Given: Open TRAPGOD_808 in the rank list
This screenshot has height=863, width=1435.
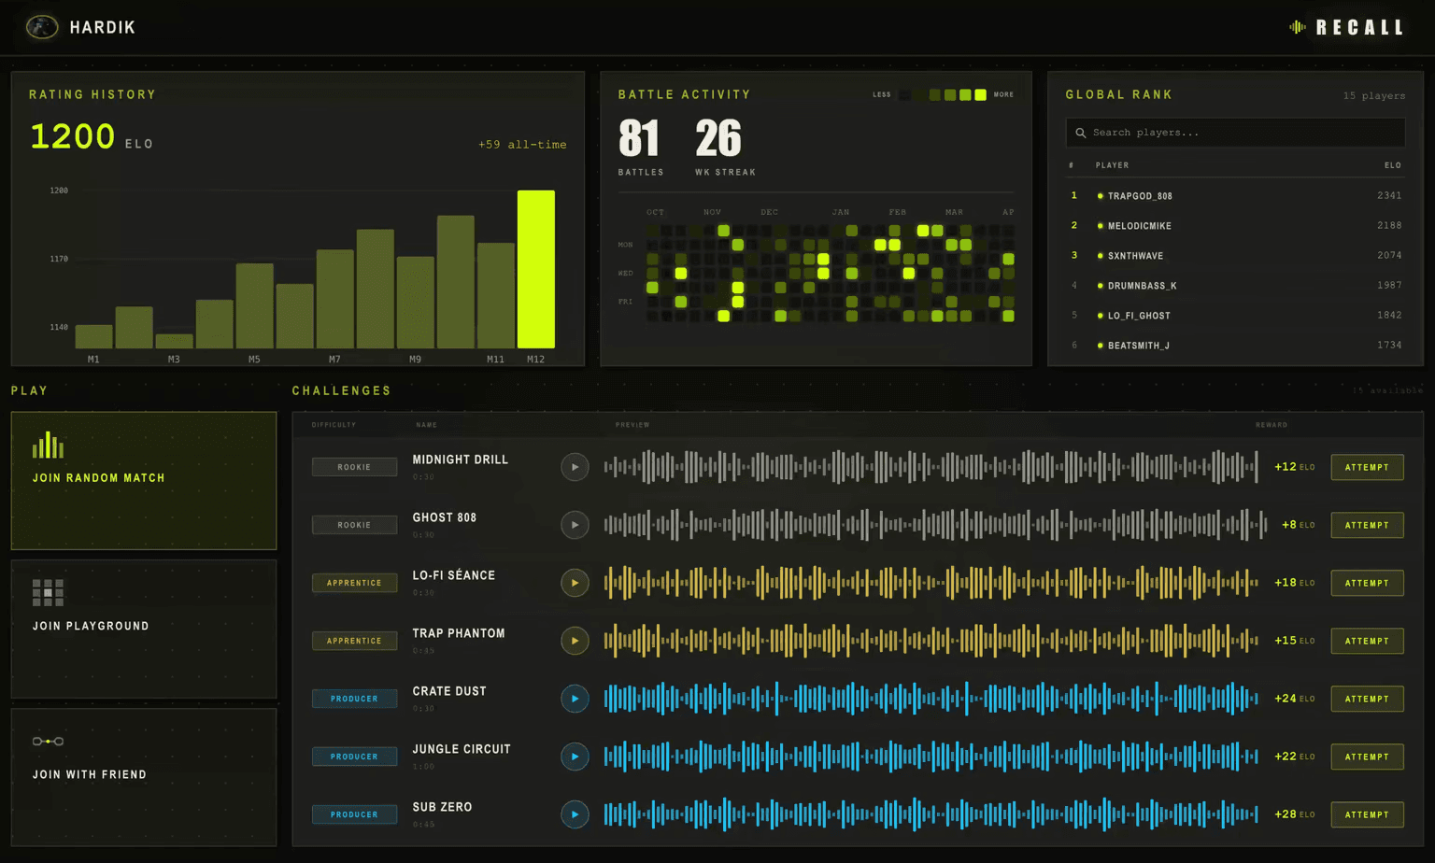Looking at the screenshot, I should click(1235, 196).
